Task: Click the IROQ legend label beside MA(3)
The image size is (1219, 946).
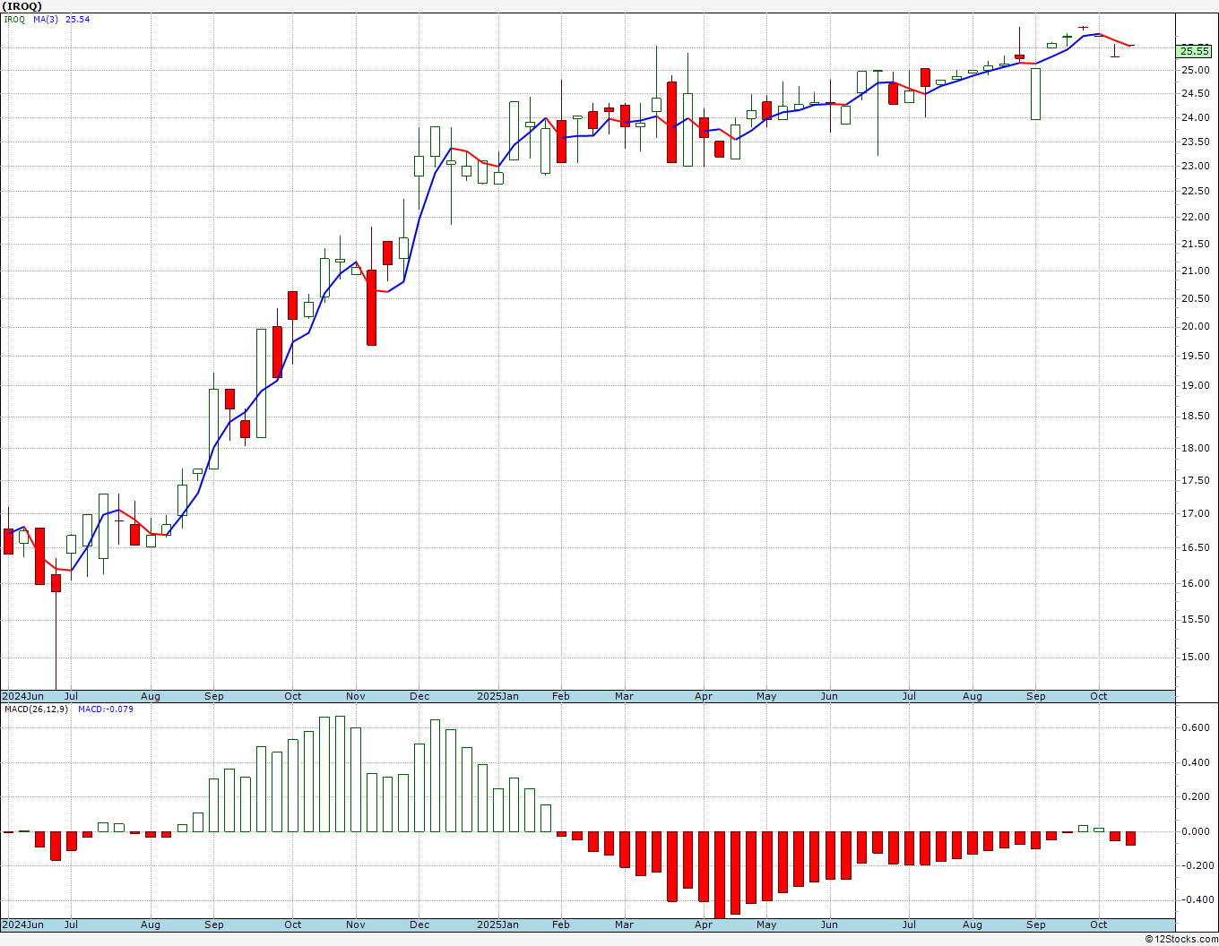Action: tap(14, 19)
